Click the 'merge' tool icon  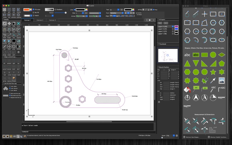tap(5, 52)
